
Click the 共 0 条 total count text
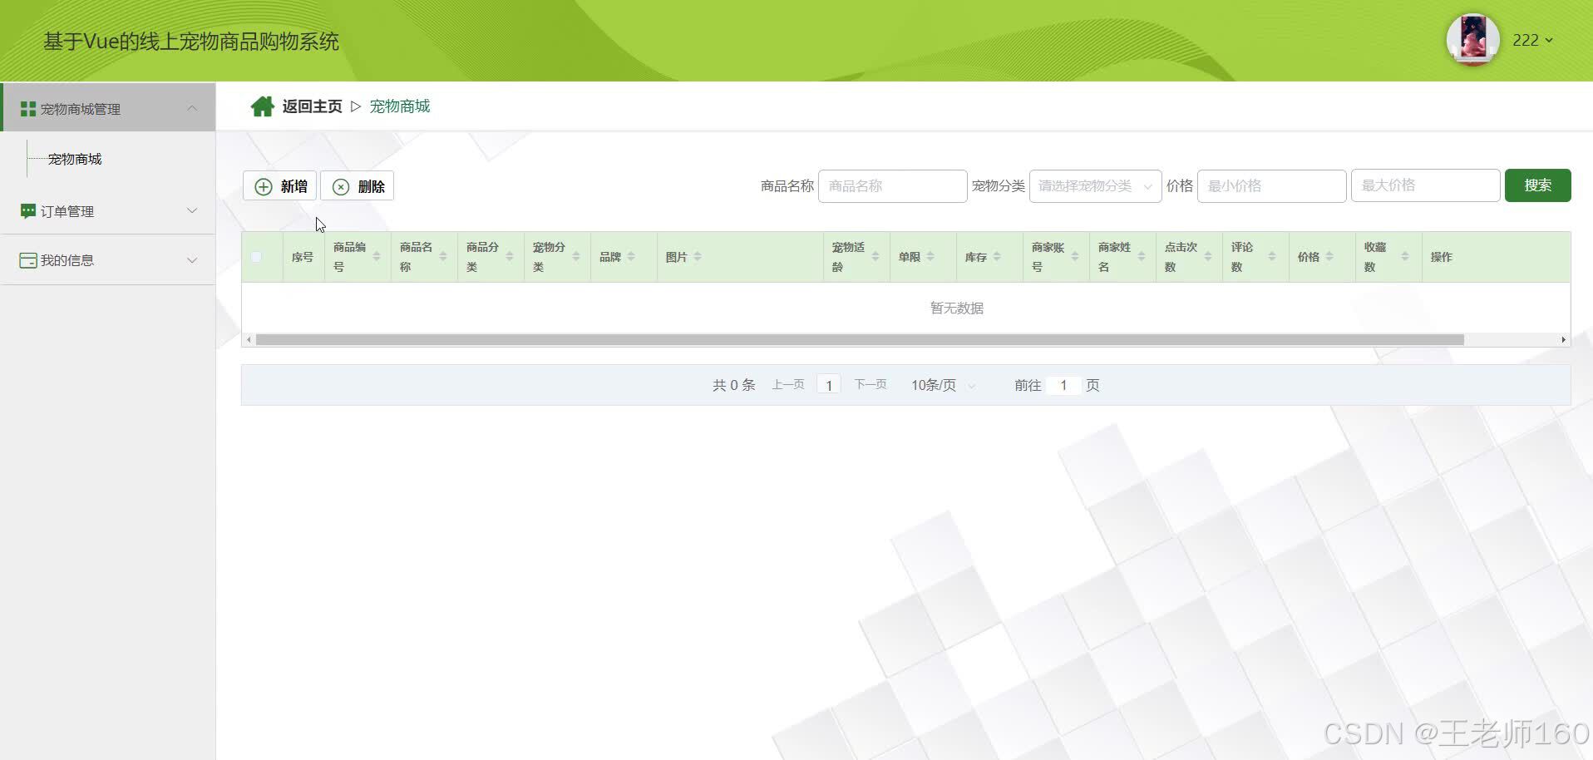tap(733, 385)
